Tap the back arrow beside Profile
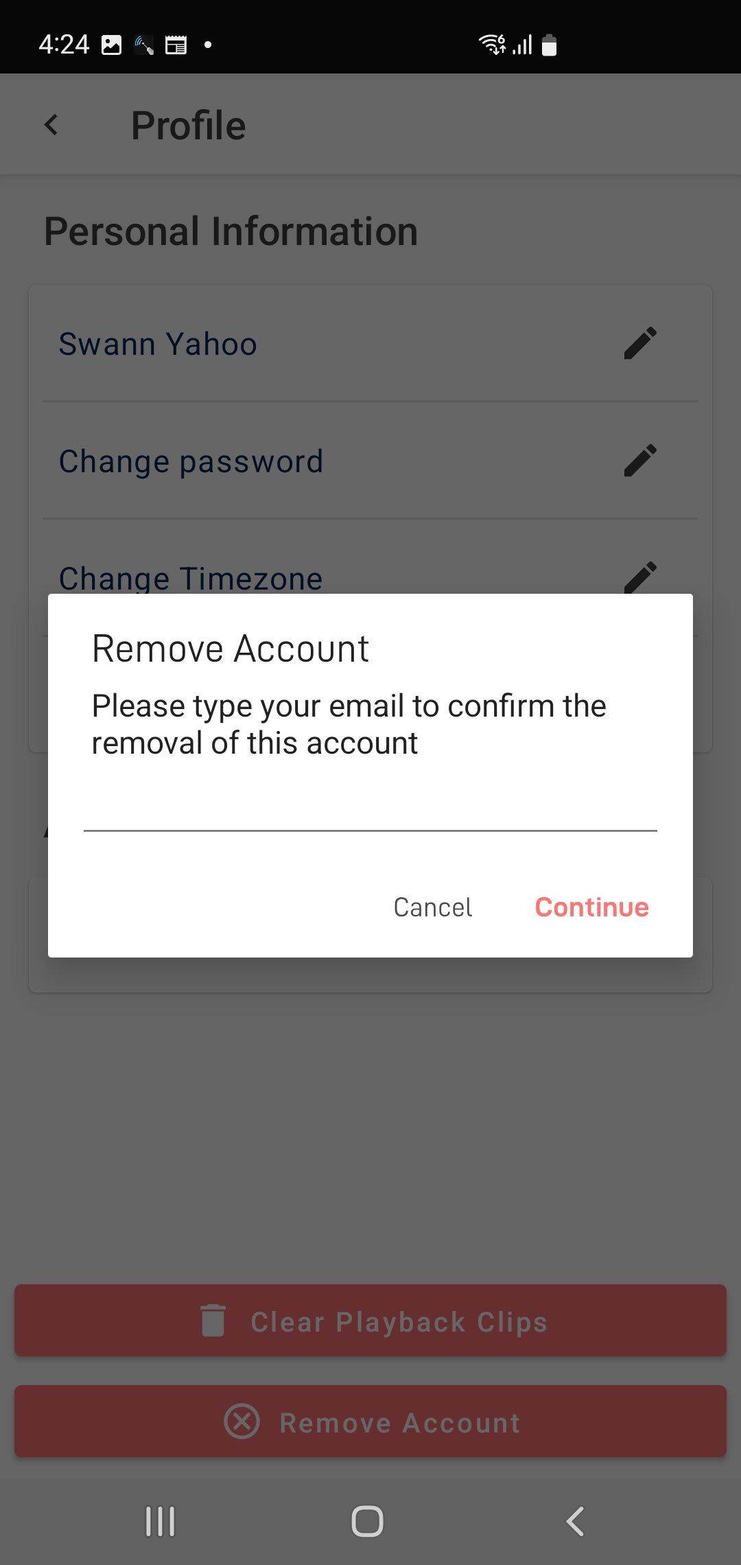This screenshot has width=741, height=1565. click(x=51, y=125)
